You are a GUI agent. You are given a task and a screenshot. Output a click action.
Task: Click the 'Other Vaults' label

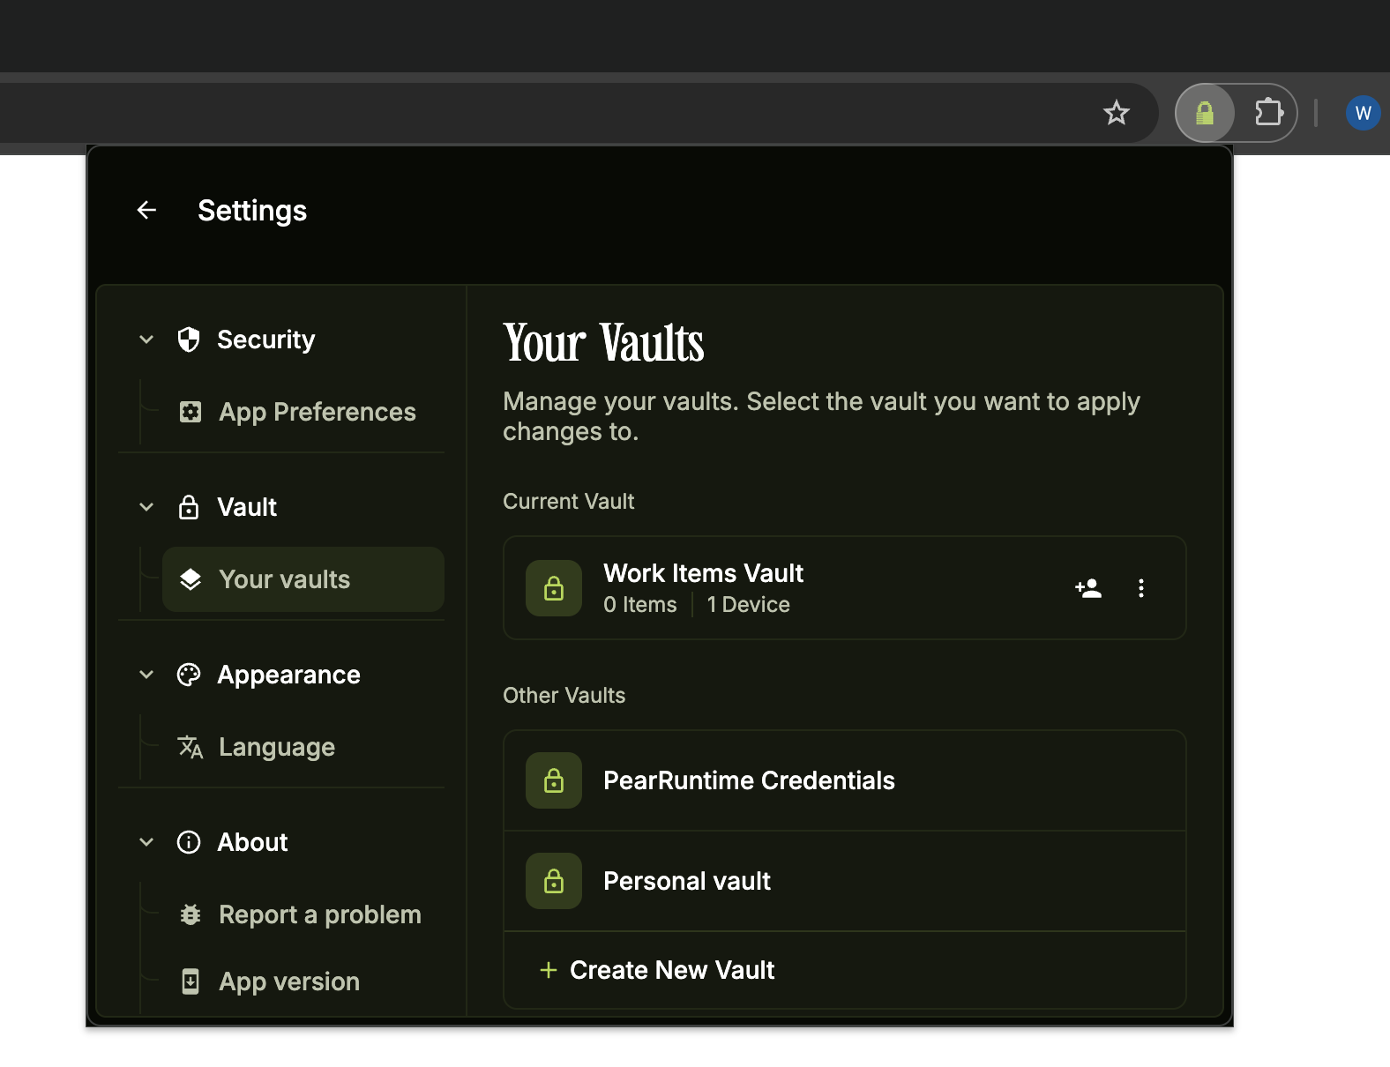(564, 695)
